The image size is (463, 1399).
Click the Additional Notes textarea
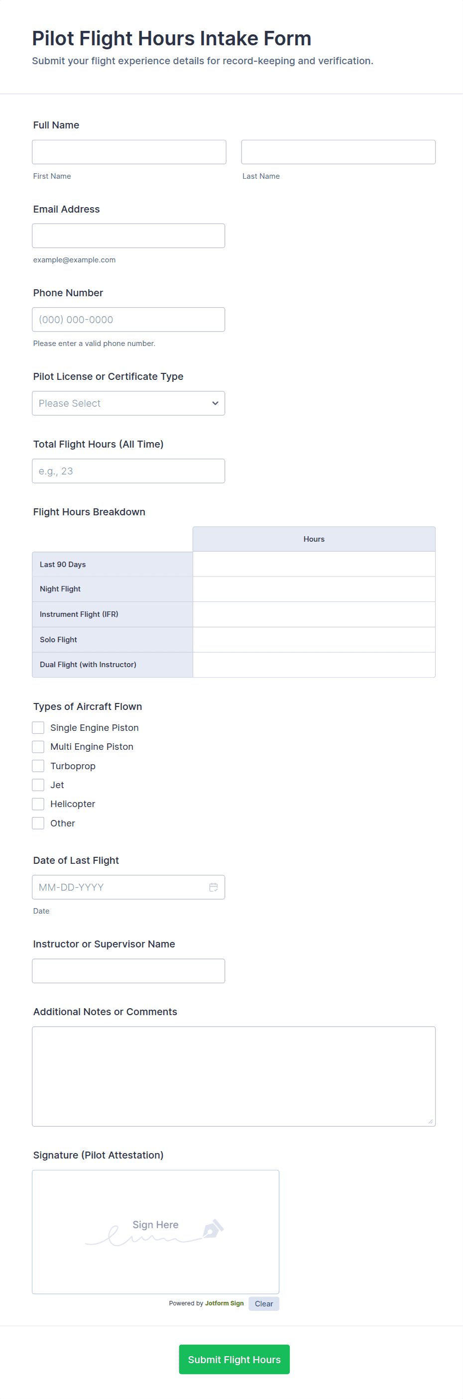point(233,1076)
